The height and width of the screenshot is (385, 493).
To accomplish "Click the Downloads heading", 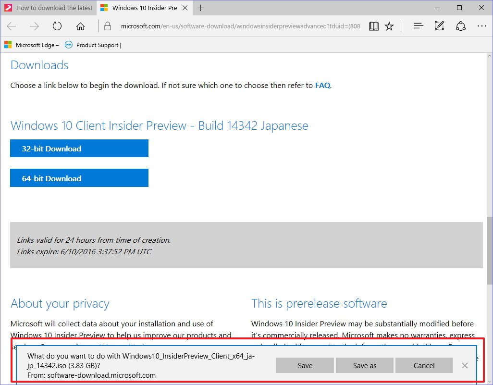I will [x=39, y=65].
